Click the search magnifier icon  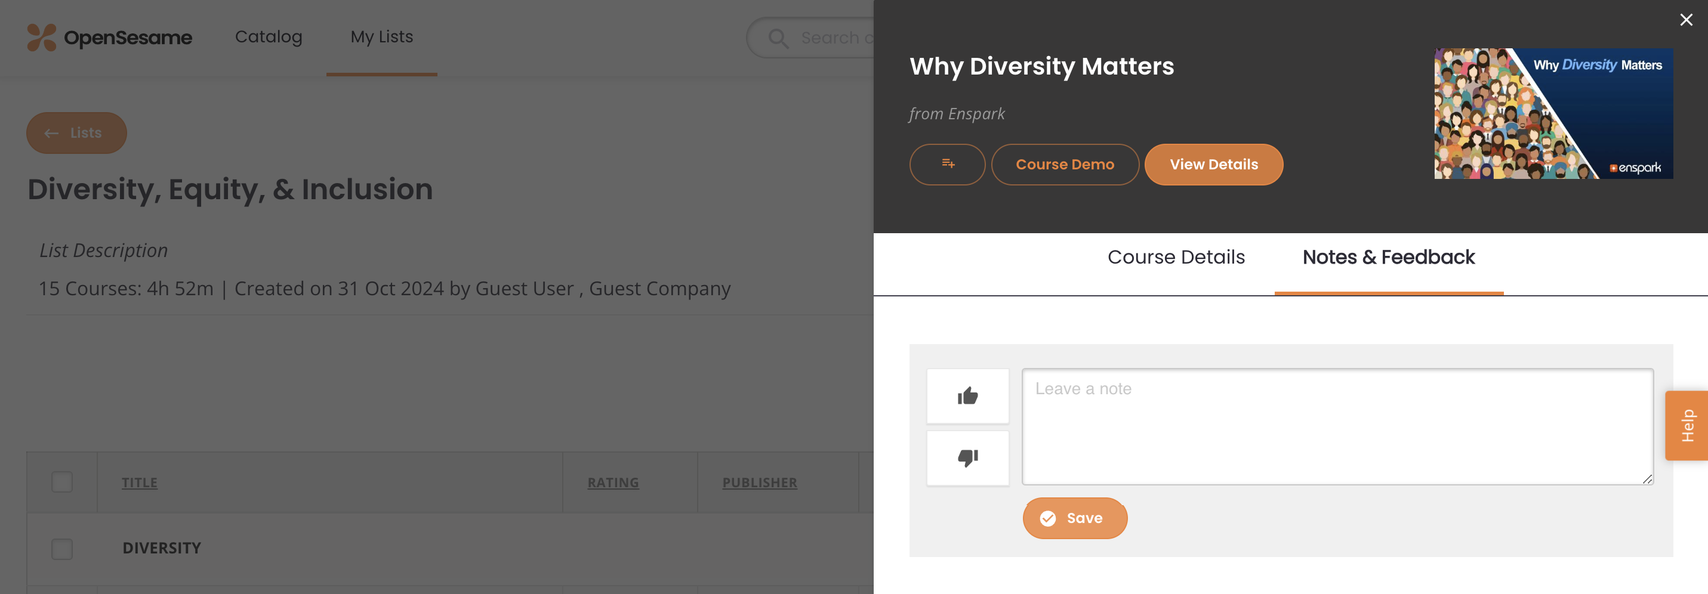778,38
